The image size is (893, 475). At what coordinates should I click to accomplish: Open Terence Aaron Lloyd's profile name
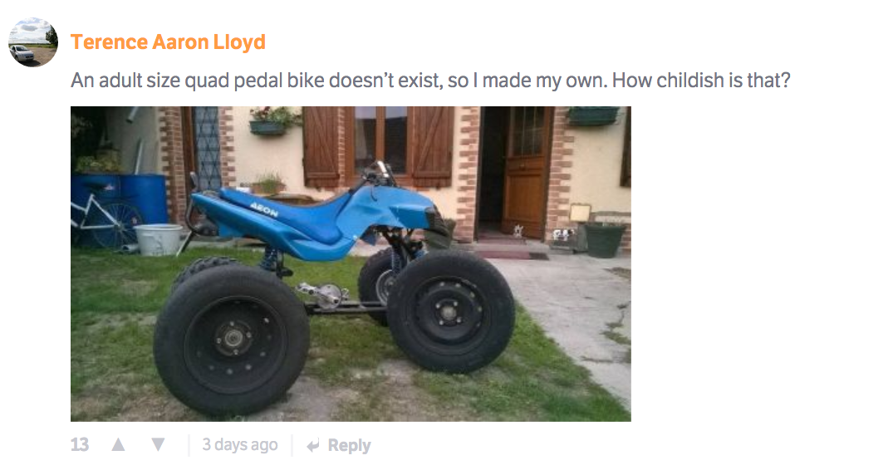tap(168, 42)
